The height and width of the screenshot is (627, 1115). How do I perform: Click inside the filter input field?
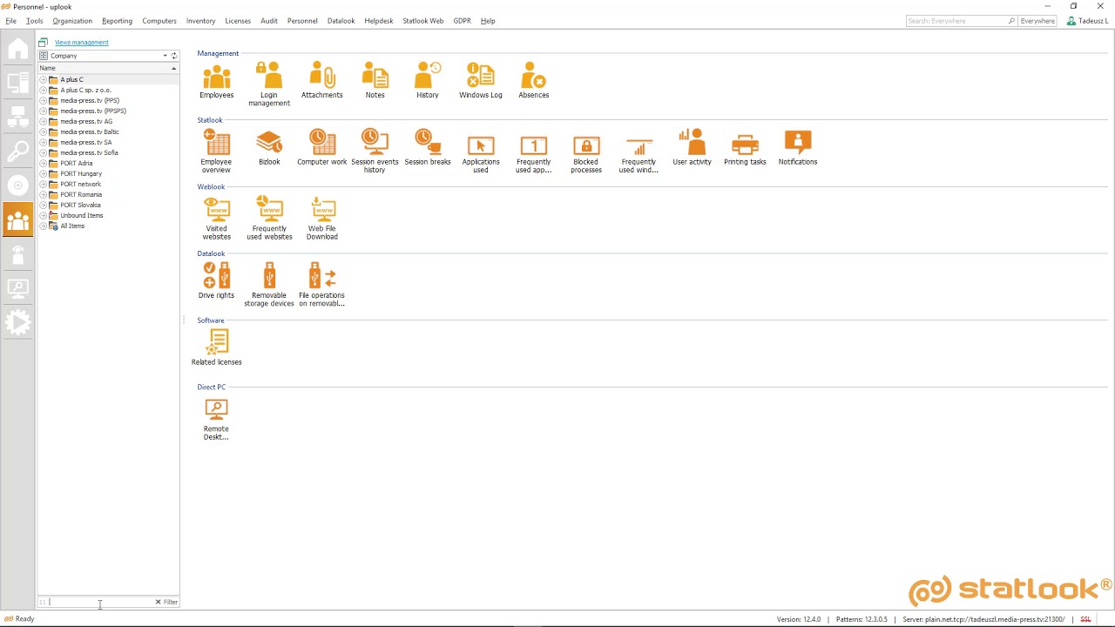pos(96,601)
